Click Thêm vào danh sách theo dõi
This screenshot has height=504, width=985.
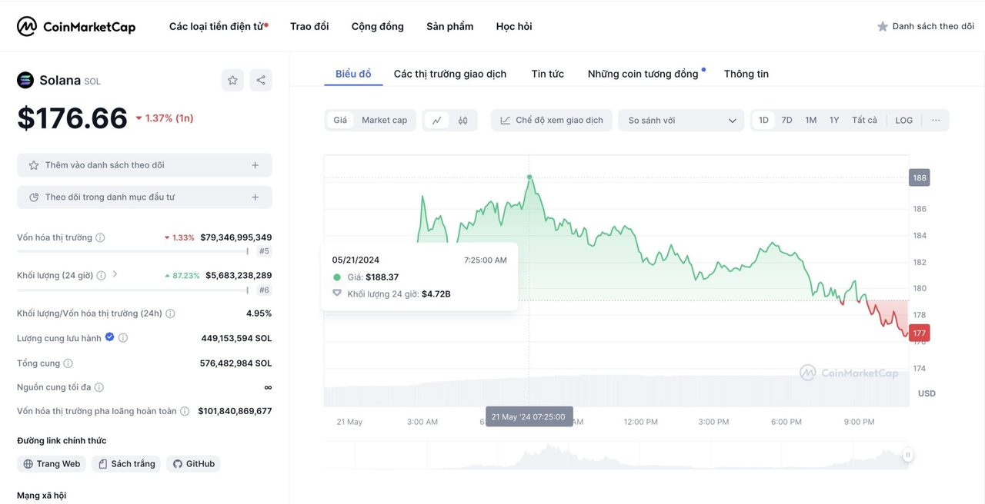(x=145, y=165)
